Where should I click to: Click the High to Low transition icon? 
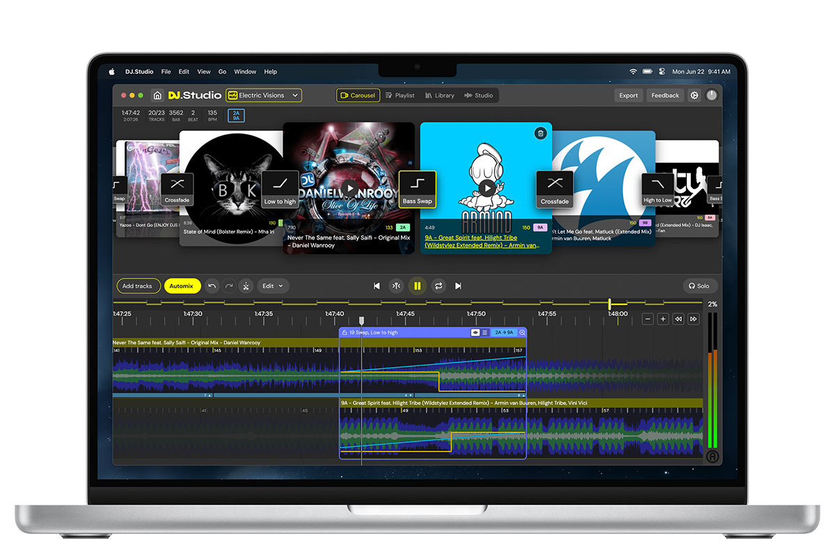point(658,189)
